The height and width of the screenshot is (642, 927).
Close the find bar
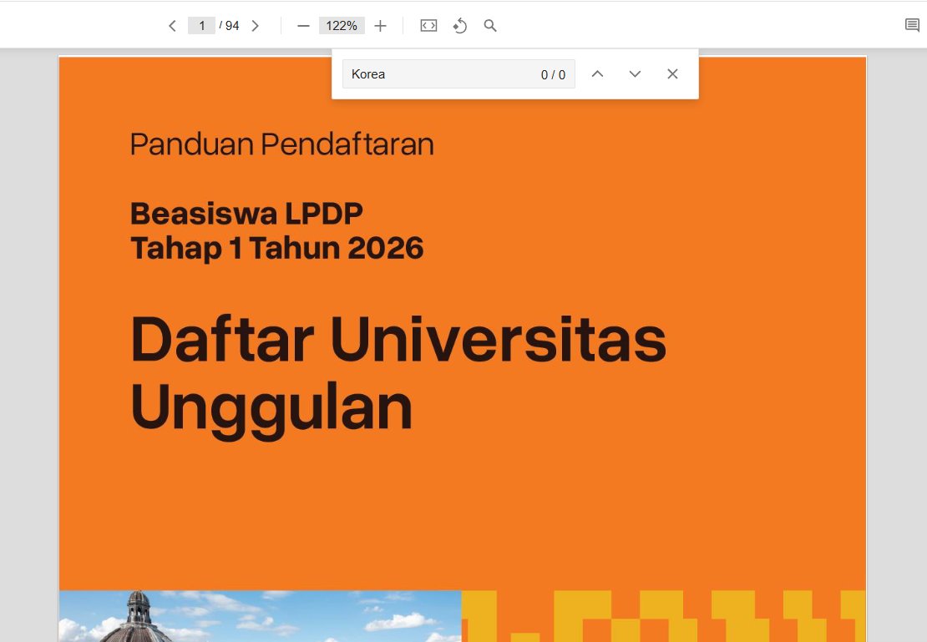coord(672,74)
